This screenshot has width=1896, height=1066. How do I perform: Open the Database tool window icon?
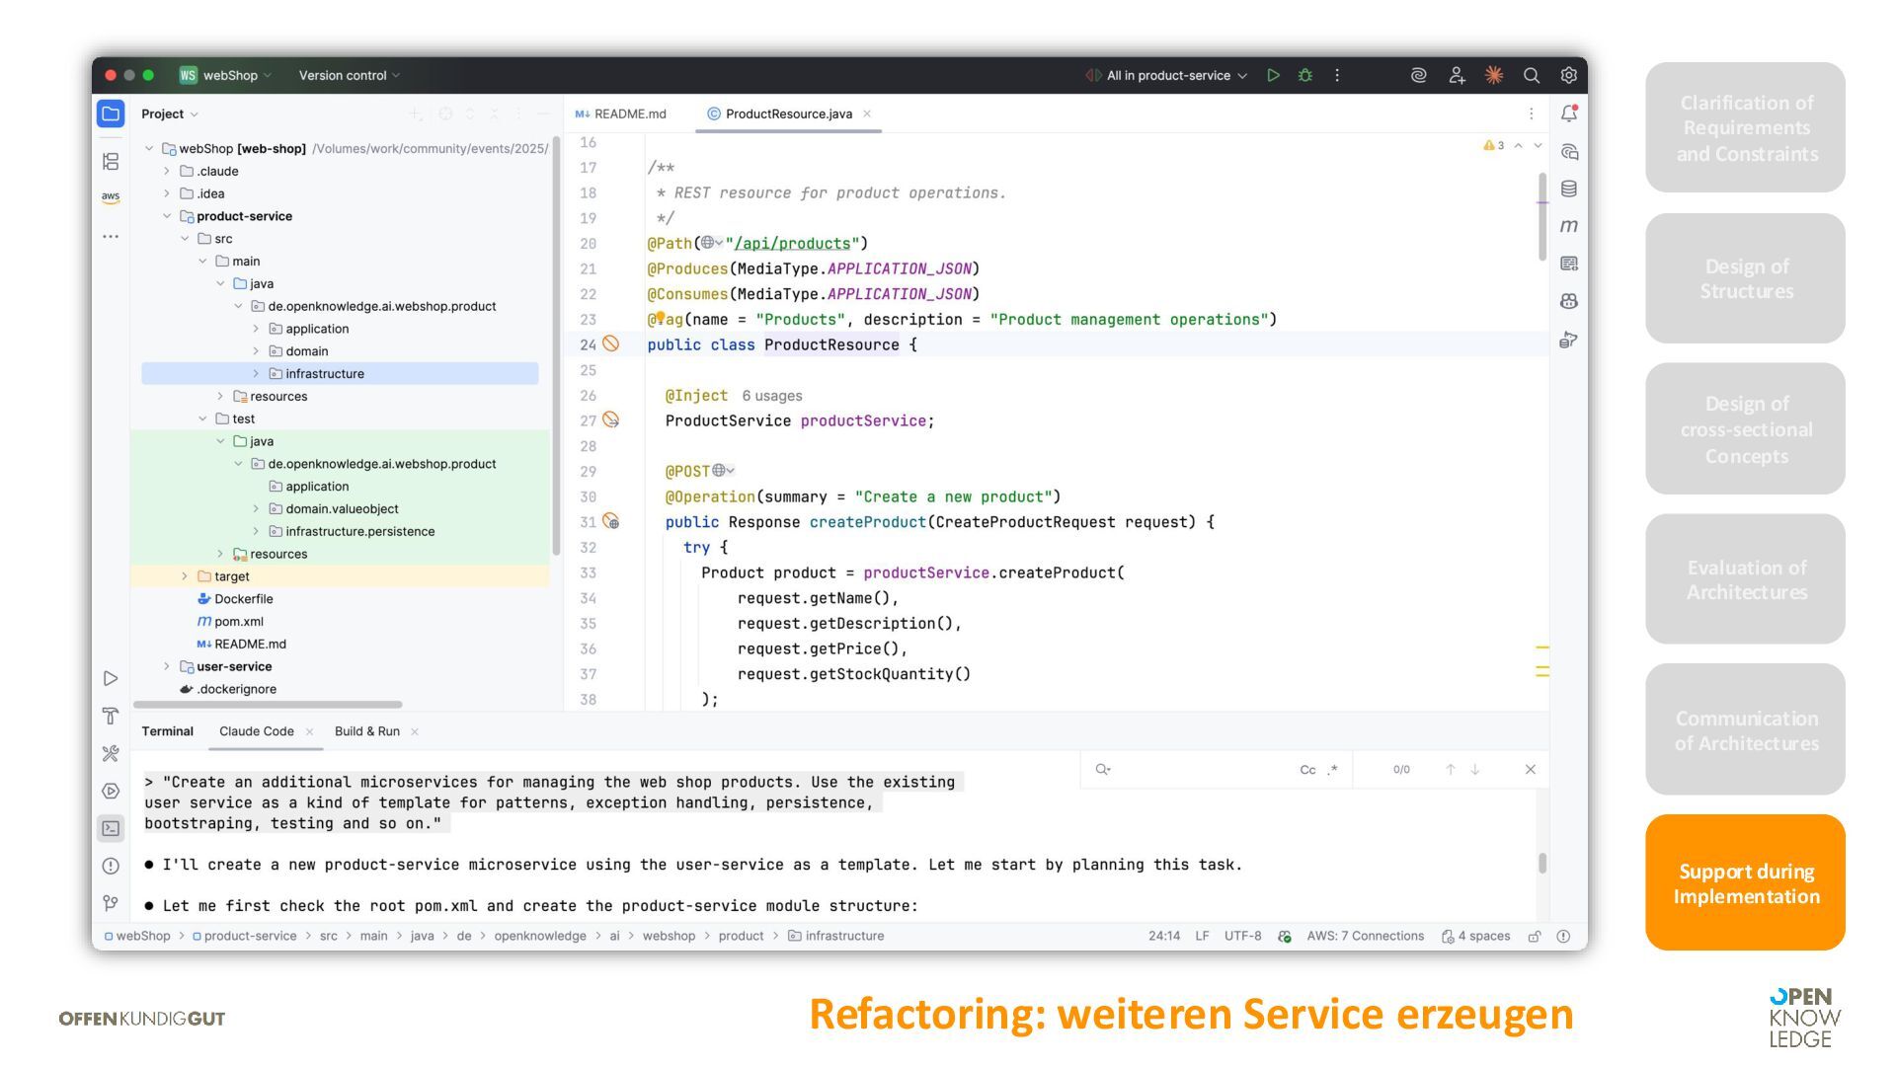coord(1568,189)
